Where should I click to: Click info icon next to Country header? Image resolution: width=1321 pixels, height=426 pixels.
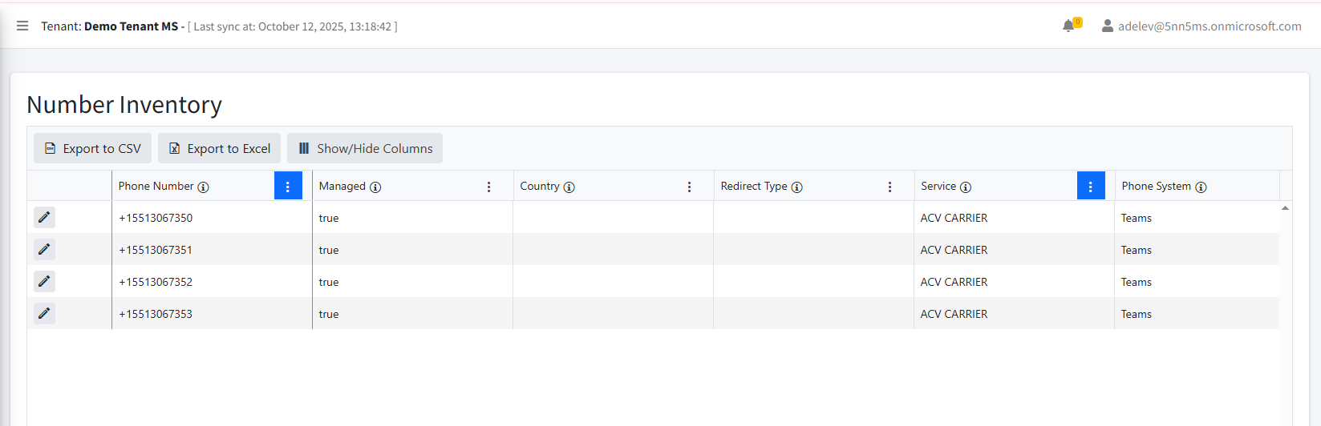tap(569, 187)
